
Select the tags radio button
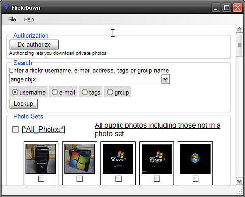pos(85,92)
